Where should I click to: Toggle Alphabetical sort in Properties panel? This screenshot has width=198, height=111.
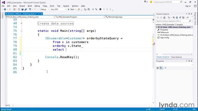click(x=161, y=68)
